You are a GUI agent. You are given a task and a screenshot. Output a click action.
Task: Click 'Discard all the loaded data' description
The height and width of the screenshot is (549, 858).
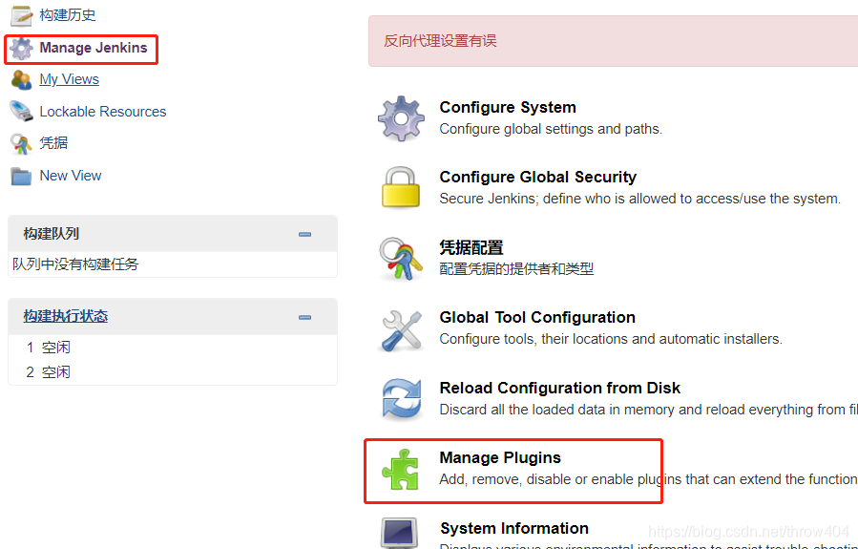(648, 410)
